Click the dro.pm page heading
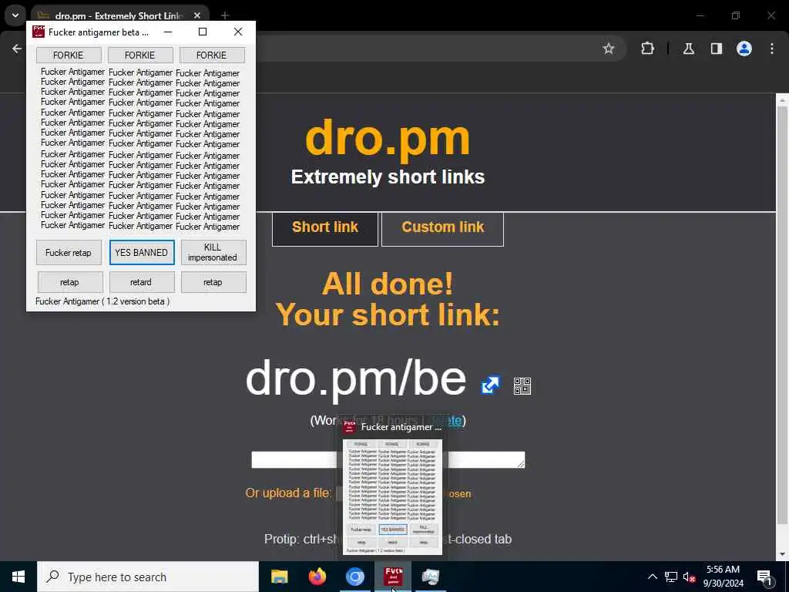 388,138
